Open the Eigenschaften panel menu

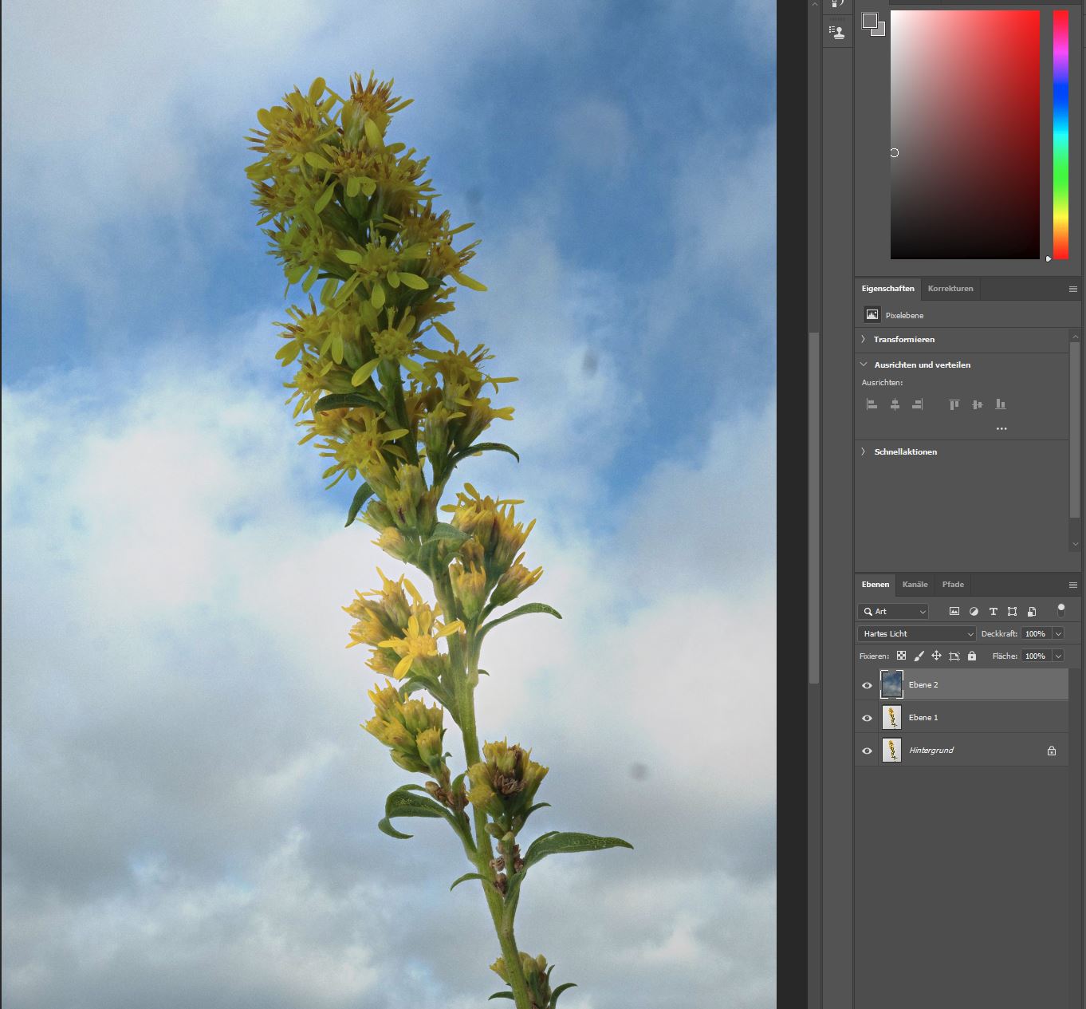click(1073, 289)
